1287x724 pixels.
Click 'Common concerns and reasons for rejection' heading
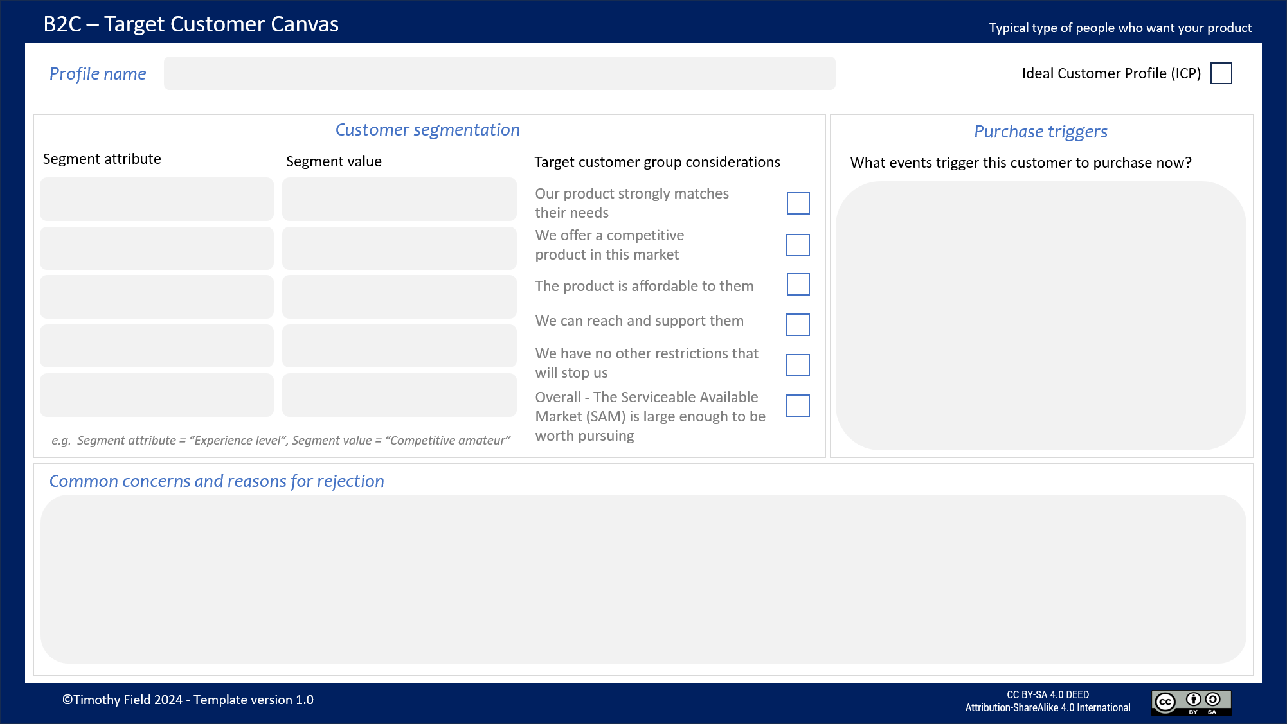[217, 481]
